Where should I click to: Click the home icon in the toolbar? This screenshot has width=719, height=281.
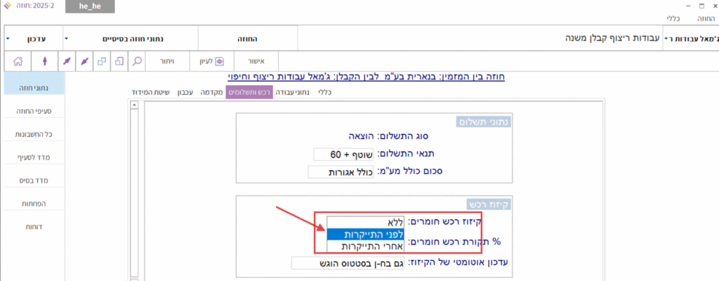point(18,61)
